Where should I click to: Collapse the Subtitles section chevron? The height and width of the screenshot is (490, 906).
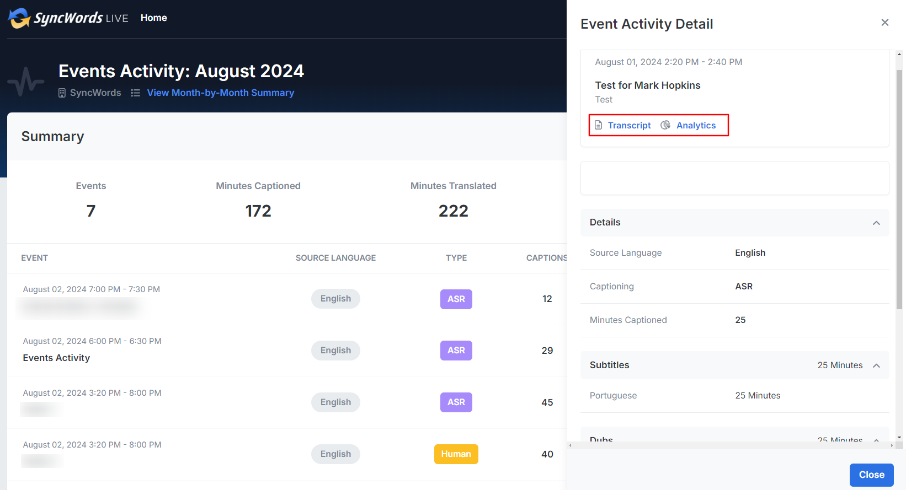[x=876, y=365]
